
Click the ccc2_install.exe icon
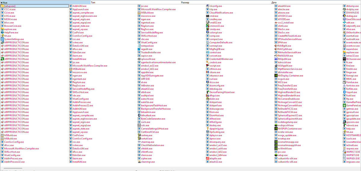pyautogui.click(x=276, y=23)
